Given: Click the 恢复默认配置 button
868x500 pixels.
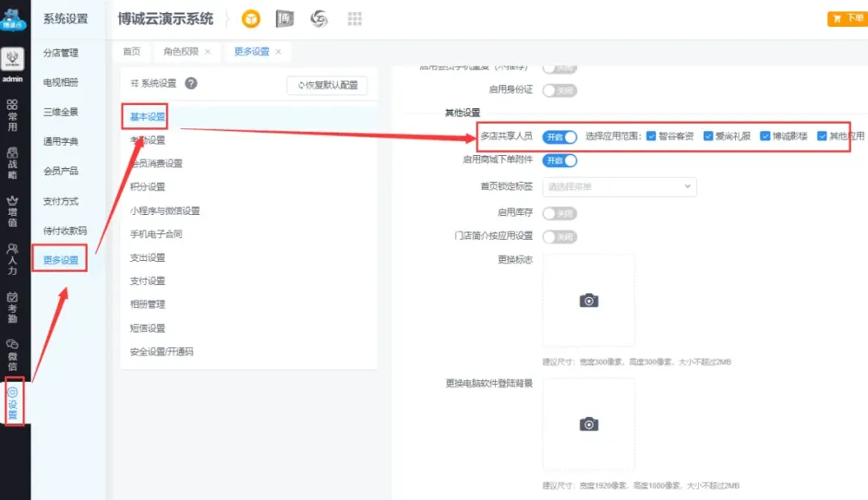Looking at the screenshot, I should coord(327,85).
